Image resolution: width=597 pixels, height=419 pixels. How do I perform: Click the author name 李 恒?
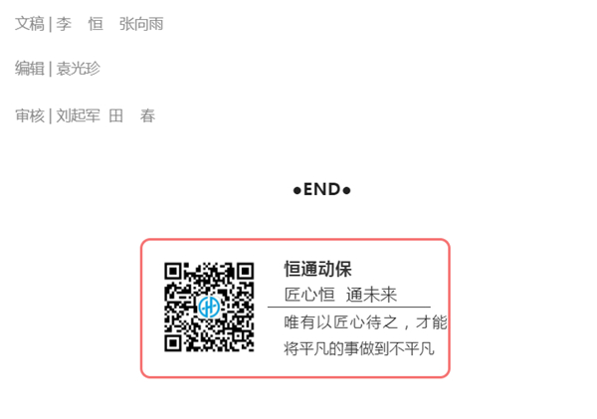[x=80, y=24]
